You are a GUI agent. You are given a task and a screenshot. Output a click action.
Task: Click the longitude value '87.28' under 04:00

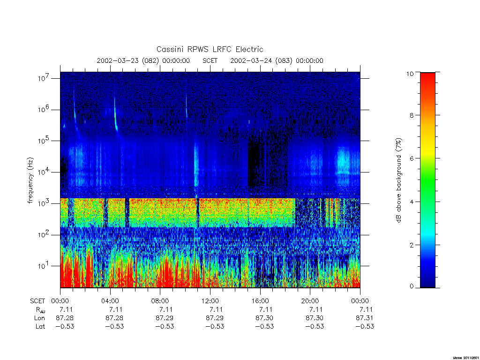pyautogui.click(x=114, y=318)
